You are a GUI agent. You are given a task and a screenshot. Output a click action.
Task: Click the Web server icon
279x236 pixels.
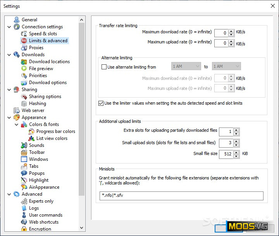[17, 110]
